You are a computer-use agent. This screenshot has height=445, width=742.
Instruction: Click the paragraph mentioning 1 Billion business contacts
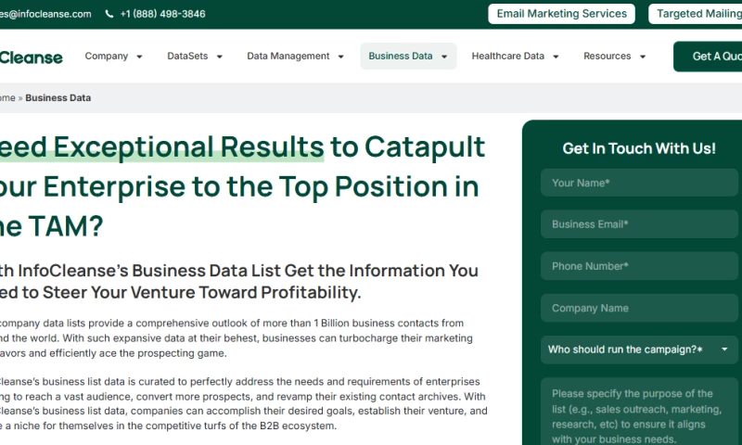tap(237, 338)
